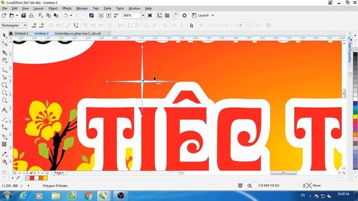358x201 pixels.
Task: Expand the cursor coordinates arrow in the status bar
Action: (x=29, y=186)
